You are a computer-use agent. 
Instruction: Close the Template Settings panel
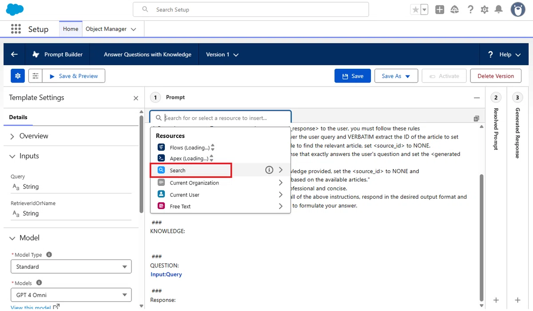click(x=136, y=98)
